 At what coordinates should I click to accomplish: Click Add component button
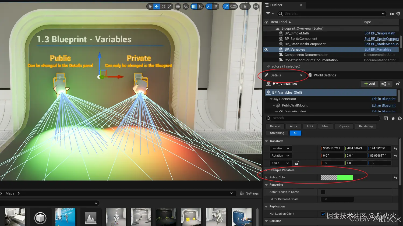pos(370,84)
